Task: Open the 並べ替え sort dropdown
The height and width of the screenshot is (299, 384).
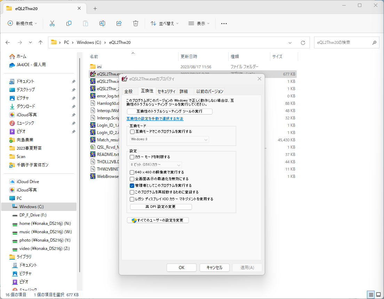Action: (x=164, y=23)
